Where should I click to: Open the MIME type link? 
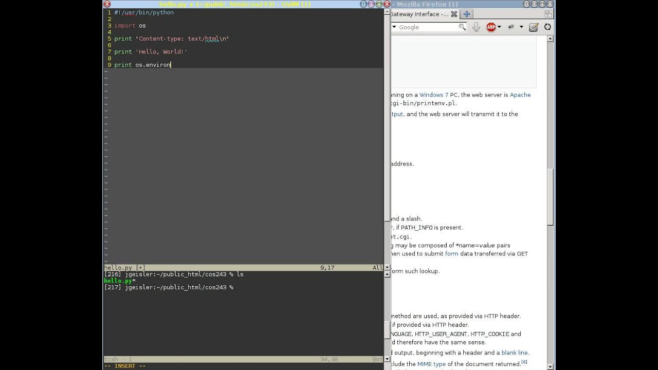pyautogui.click(x=431, y=364)
